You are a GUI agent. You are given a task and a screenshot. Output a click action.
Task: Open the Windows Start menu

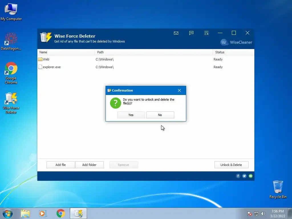click(8, 213)
